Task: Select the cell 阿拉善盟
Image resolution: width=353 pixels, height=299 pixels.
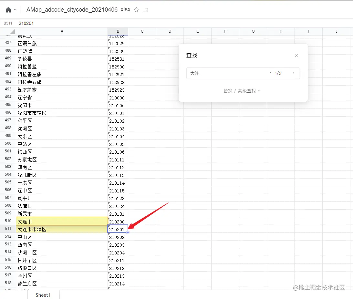Action: tap(62, 67)
